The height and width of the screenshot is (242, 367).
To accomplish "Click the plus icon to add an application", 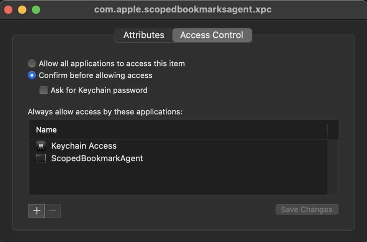I will pyautogui.click(x=36, y=211).
